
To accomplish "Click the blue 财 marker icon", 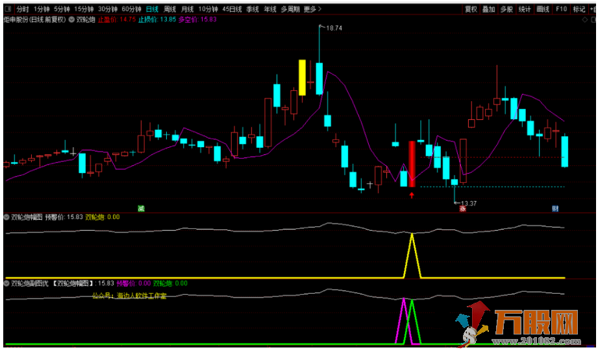I will click(555, 208).
